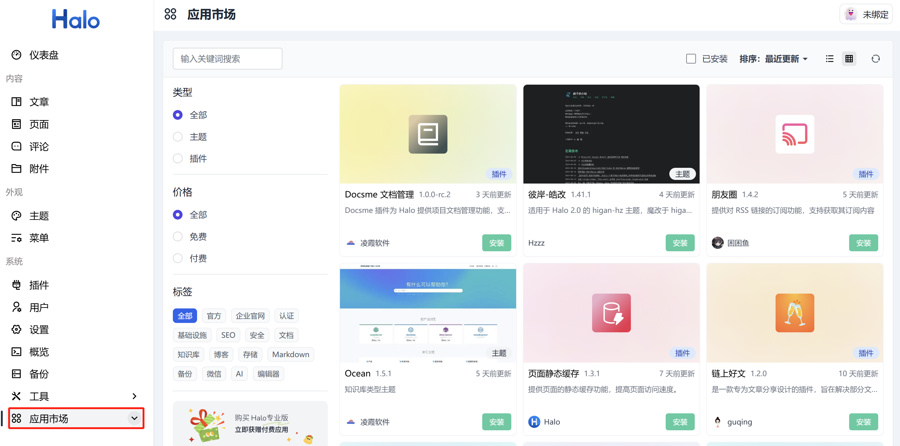Check the 已安装 checkbox
This screenshot has height=446, width=900.
tap(691, 59)
